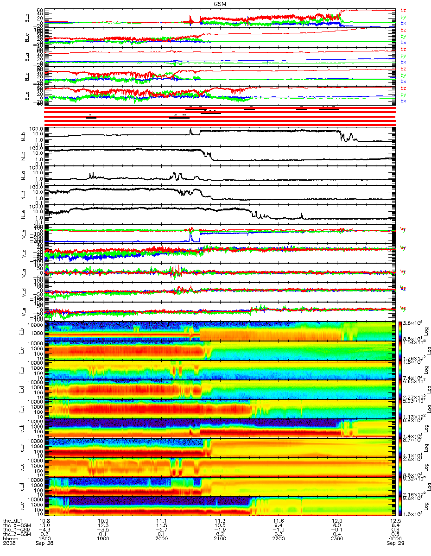Click the 1900 time tick label
The image size is (431, 556).
pyautogui.click(x=102, y=539)
